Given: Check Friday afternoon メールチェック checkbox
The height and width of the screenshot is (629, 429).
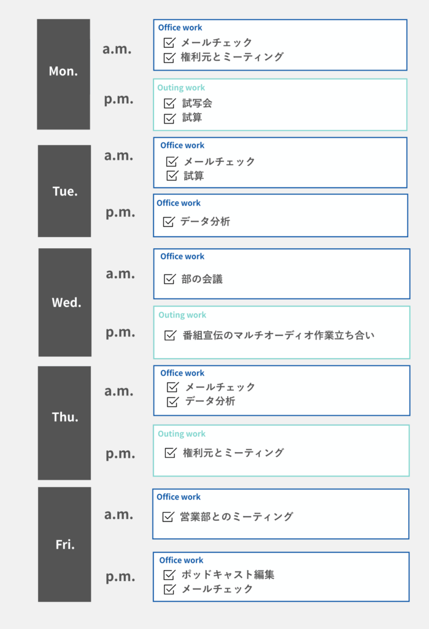Looking at the screenshot, I should tap(169, 589).
